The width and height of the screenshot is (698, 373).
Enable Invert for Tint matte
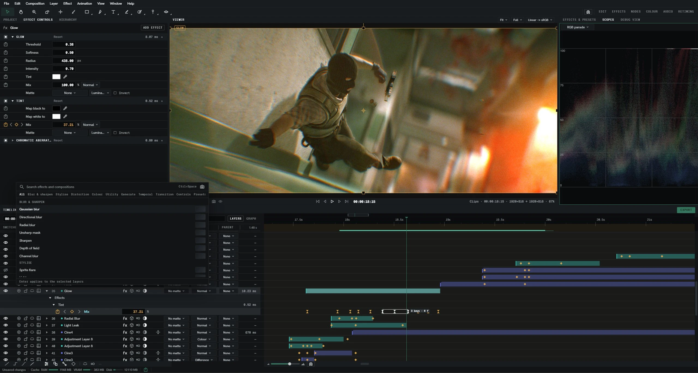(x=115, y=133)
